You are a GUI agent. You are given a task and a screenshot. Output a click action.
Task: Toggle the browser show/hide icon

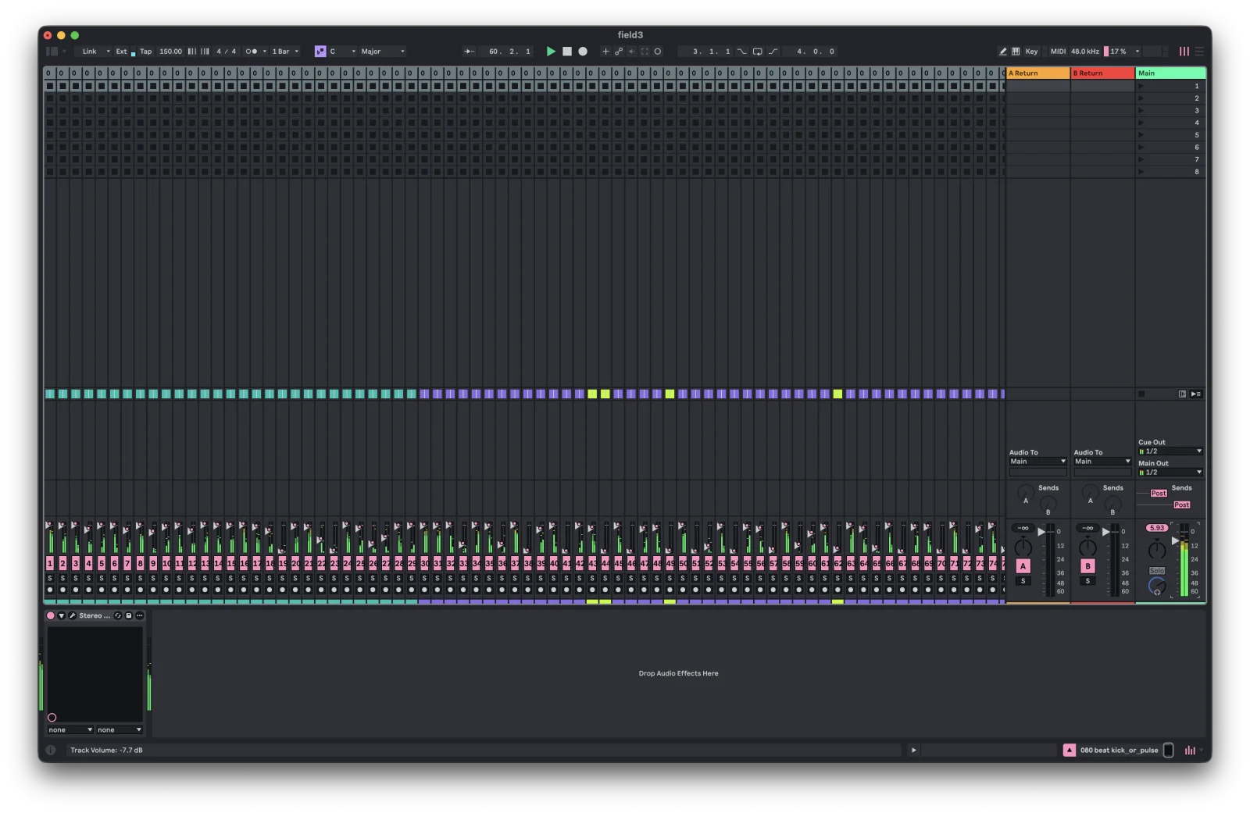tap(52, 52)
